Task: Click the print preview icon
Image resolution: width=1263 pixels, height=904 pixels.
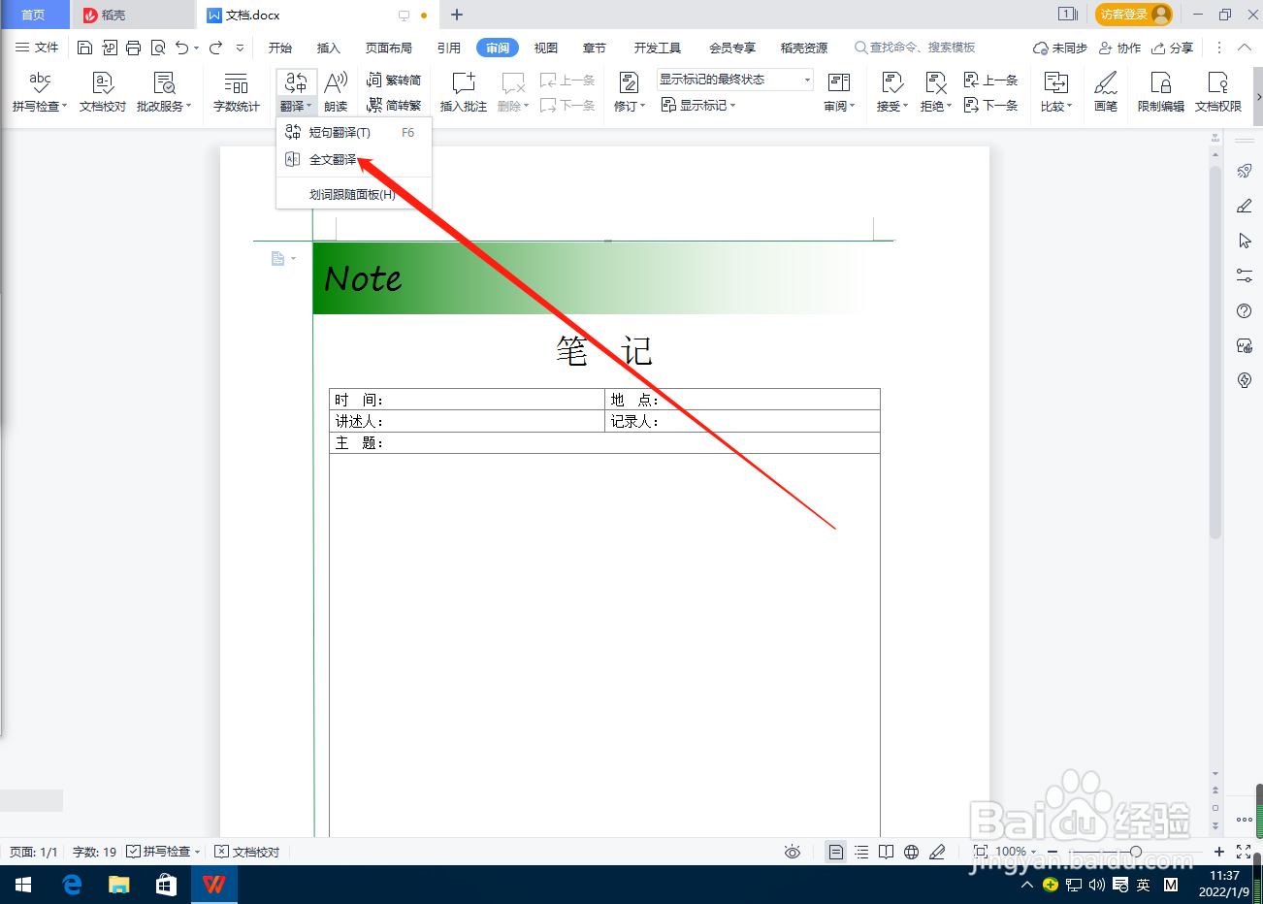Action: tap(157, 48)
